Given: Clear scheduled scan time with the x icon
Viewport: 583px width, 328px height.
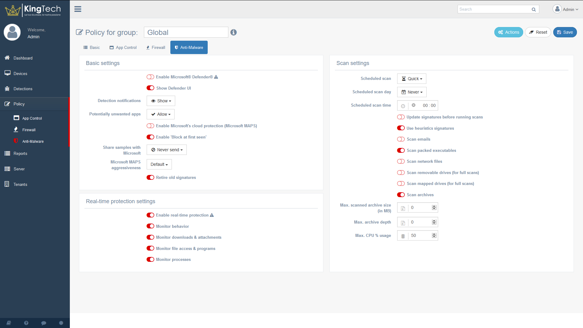Looking at the screenshot, I should [414, 105].
